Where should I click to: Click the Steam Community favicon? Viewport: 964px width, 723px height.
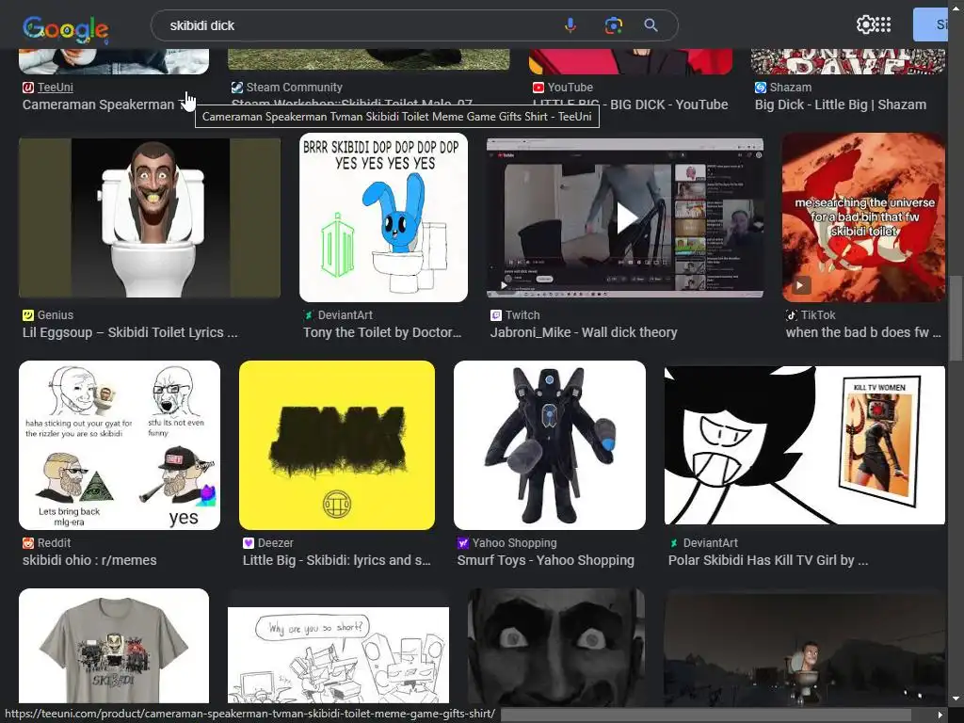(236, 88)
